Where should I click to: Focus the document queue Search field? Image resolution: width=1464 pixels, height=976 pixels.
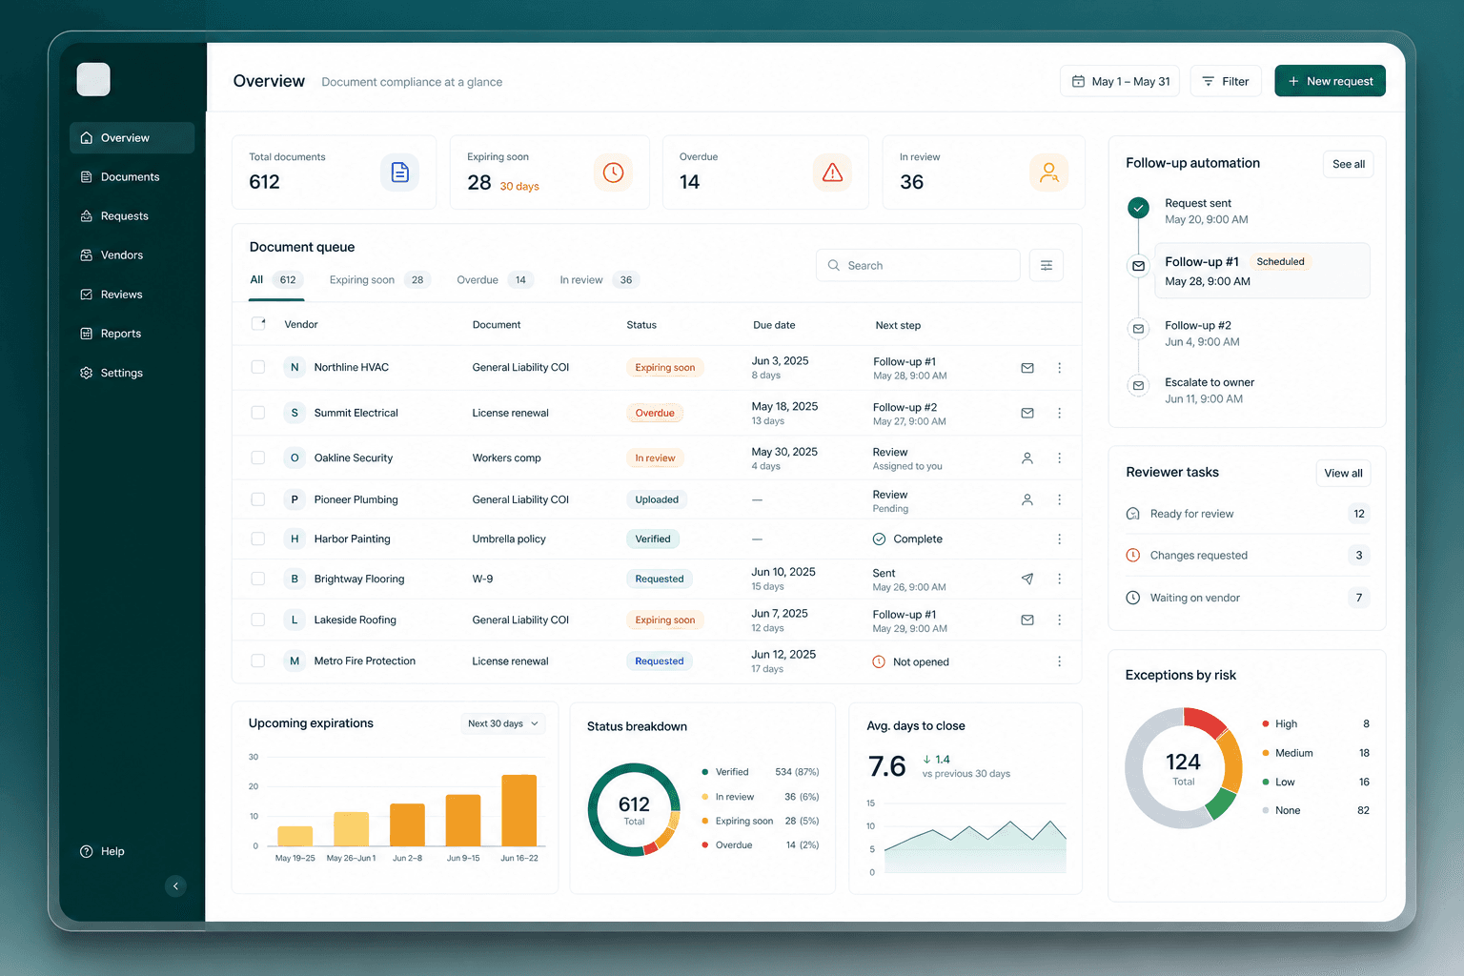point(918,265)
